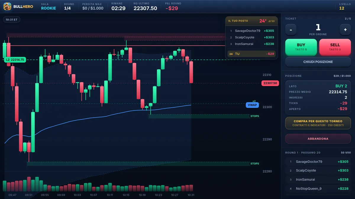Click the 22280 price axis label
The height and width of the screenshot is (199, 355).
click(x=267, y=171)
